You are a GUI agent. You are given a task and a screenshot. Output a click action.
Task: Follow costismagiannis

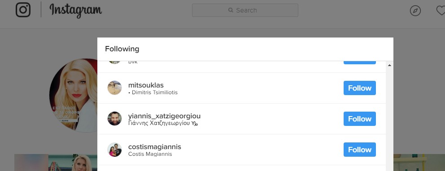click(360, 150)
